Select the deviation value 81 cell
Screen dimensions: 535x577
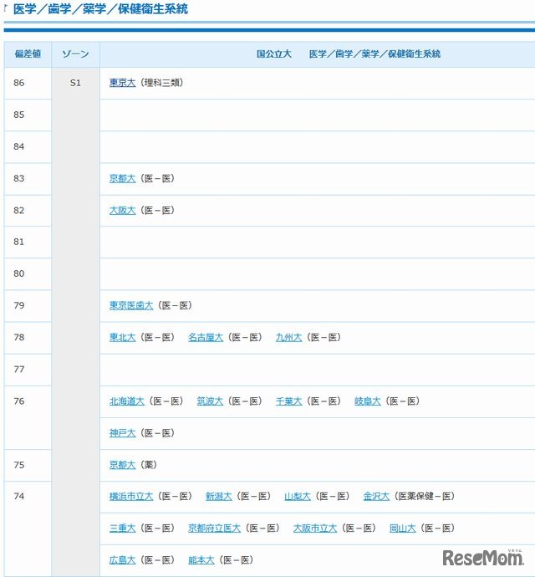tap(28, 243)
